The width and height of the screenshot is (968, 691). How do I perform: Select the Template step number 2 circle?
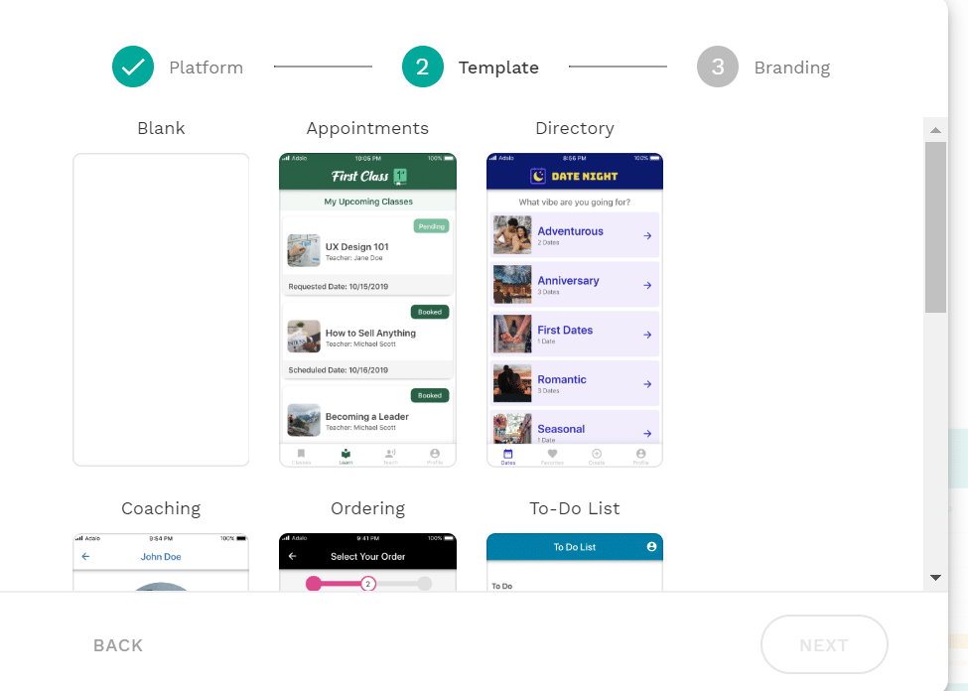pyautogui.click(x=423, y=67)
